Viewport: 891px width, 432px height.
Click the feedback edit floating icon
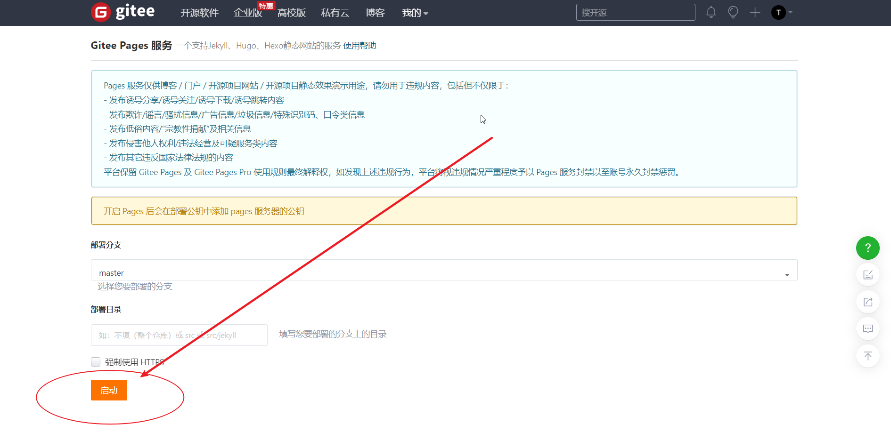click(867, 275)
